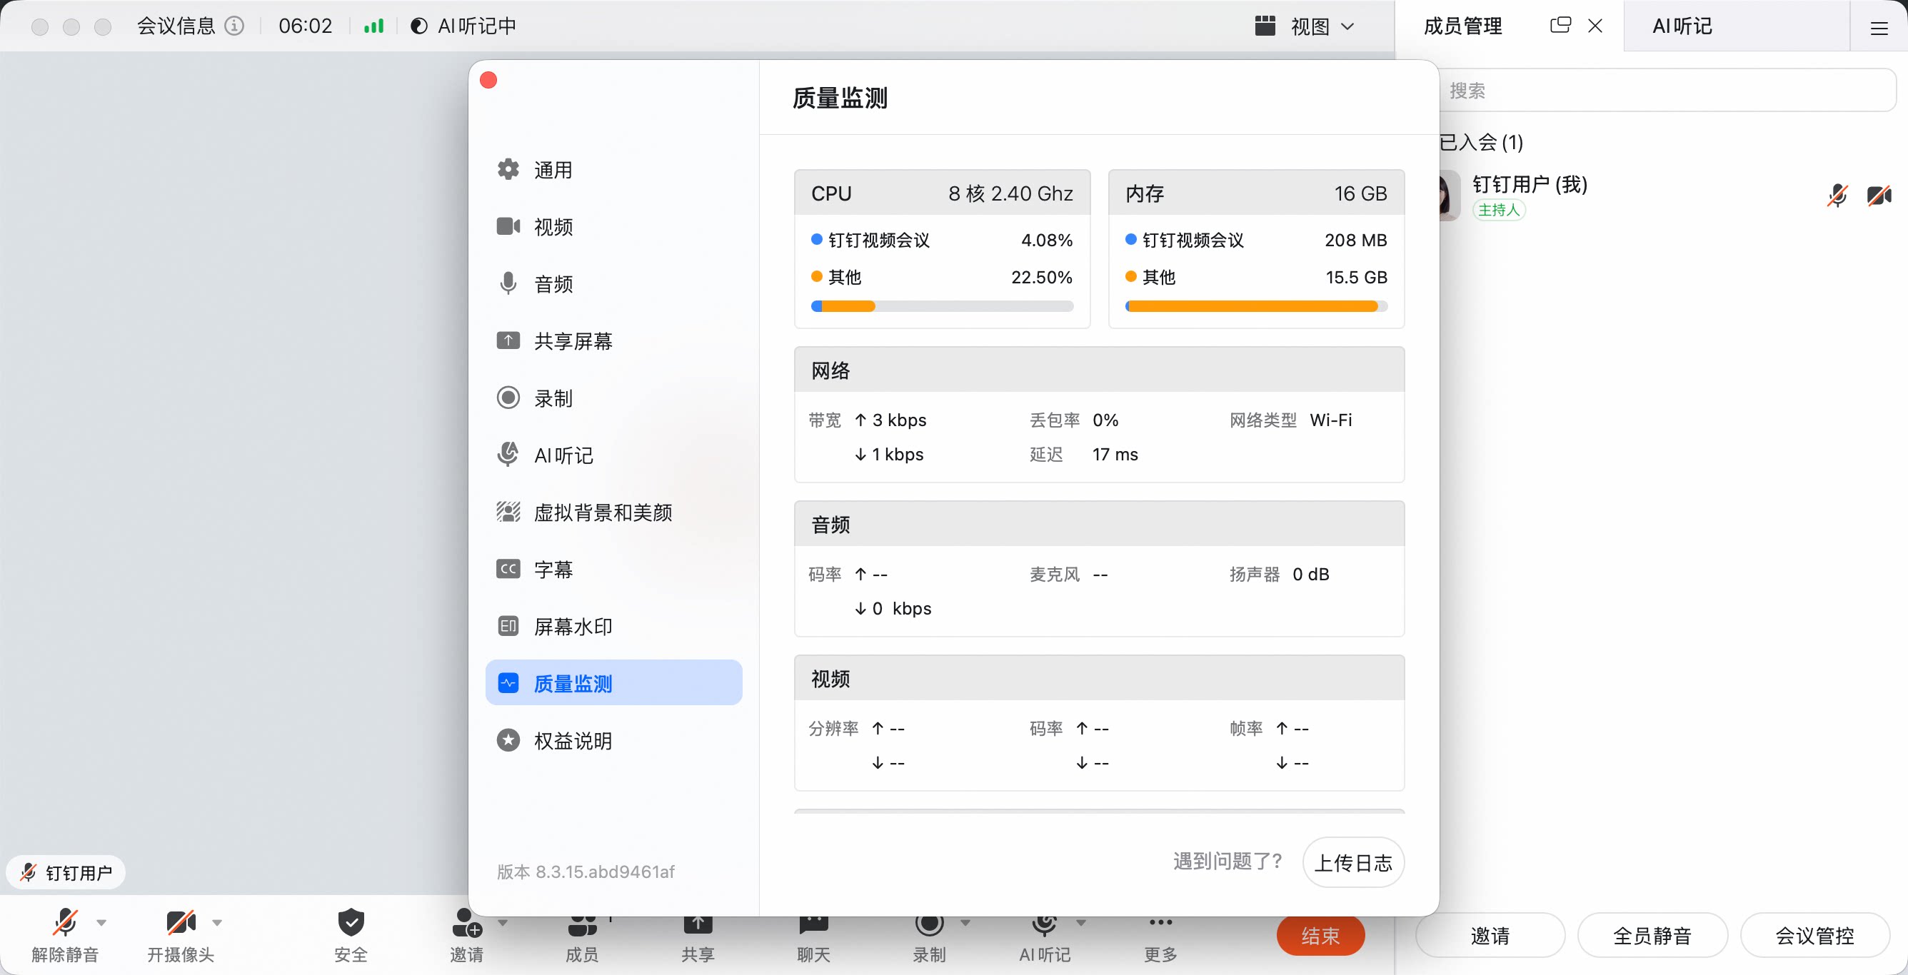The width and height of the screenshot is (1908, 975).
Task: Expand the arrow next to 录制
Action: [965, 922]
